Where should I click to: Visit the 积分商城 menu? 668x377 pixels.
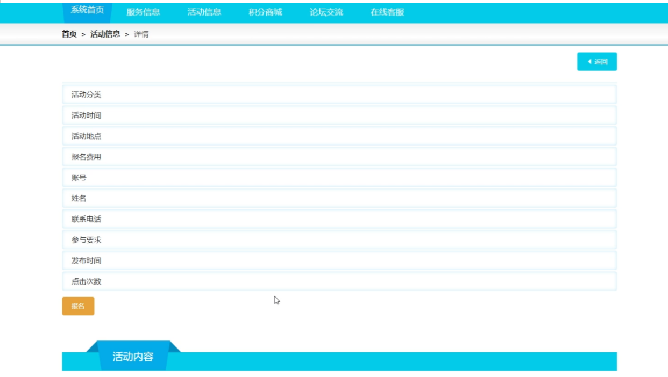265,12
